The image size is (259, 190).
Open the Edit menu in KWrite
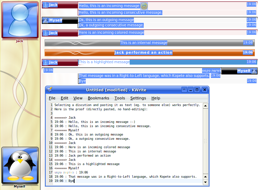(x=64, y=98)
